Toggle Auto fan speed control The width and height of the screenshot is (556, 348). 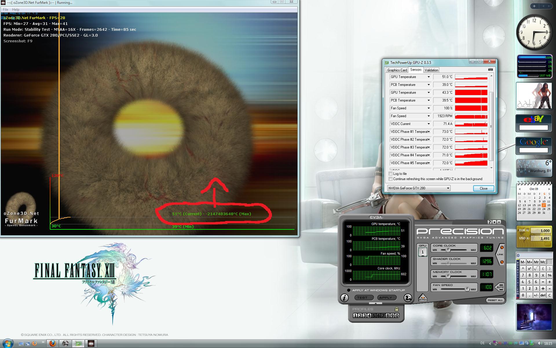tap(500, 287)
